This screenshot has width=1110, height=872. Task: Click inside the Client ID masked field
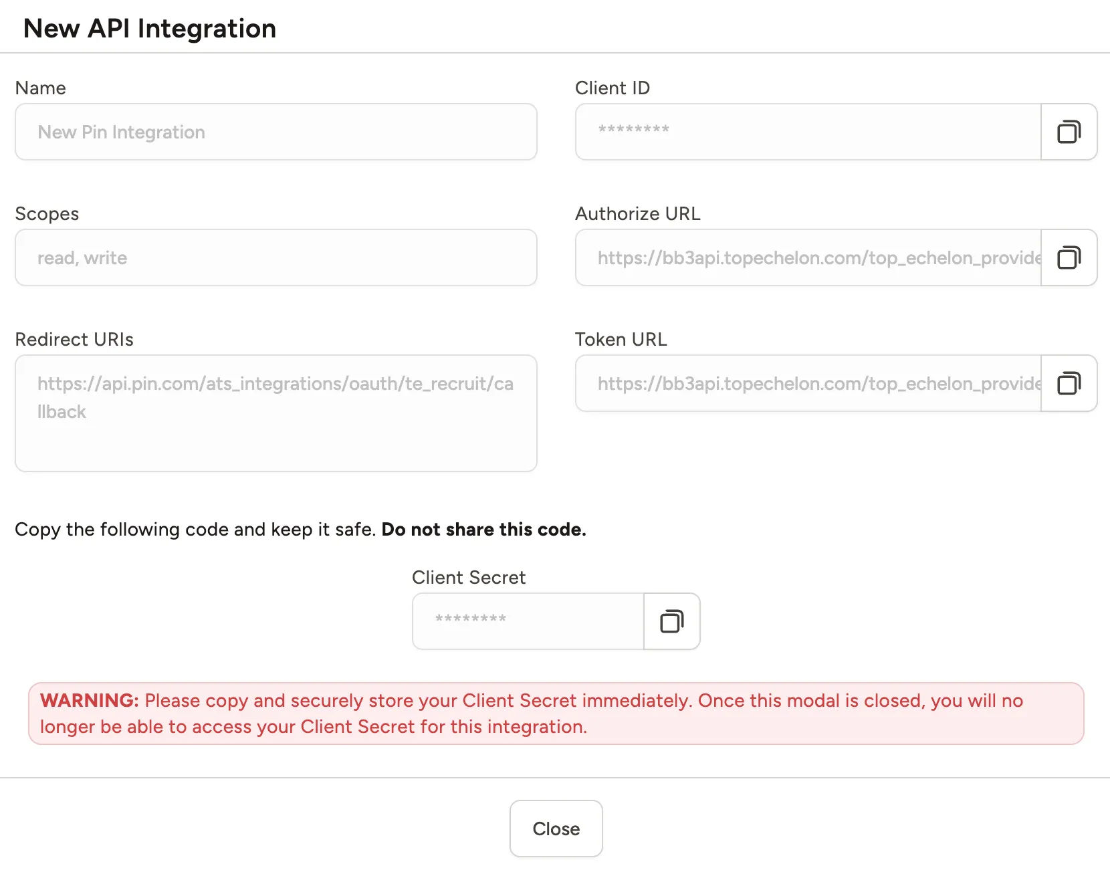[x=808, y=132]
